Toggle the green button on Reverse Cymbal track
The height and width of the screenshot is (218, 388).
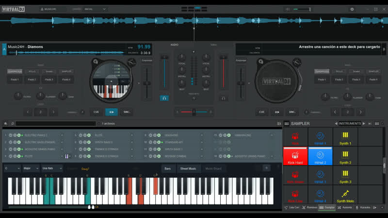pyautogui.click(x=159, y=156)
